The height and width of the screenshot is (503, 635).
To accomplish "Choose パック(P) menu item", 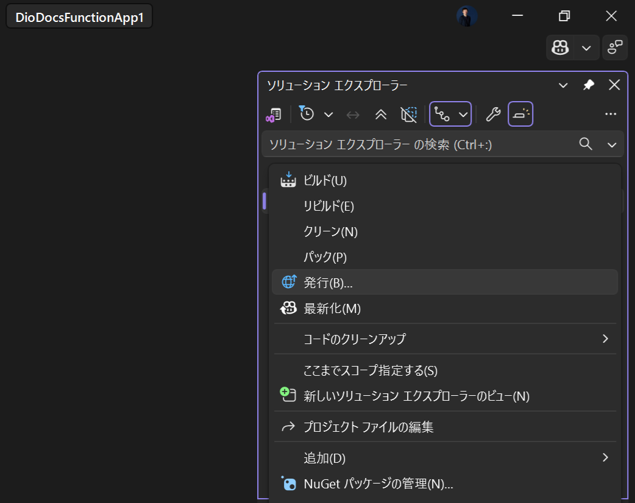I will click(x=445, y=257).
